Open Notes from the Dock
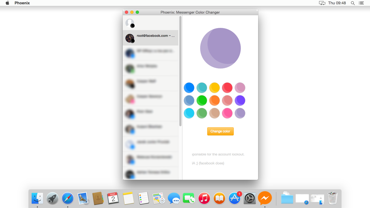The width and height of the screenshot is (370, 208). pos(128,198)
